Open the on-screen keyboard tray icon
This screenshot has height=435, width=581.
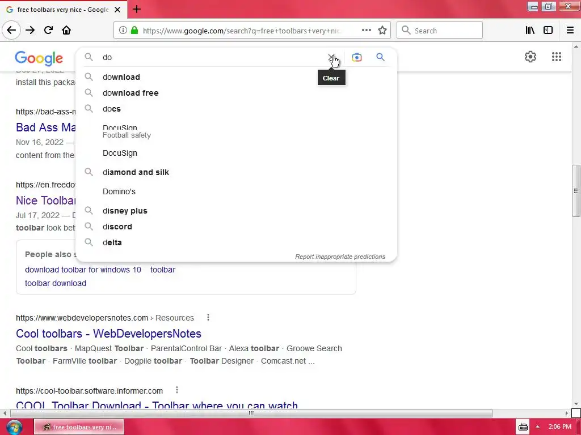(523, 427)
